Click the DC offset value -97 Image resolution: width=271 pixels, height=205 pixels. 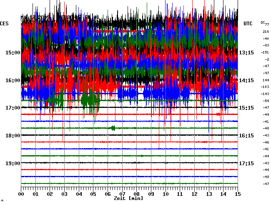tap(266, 73)
